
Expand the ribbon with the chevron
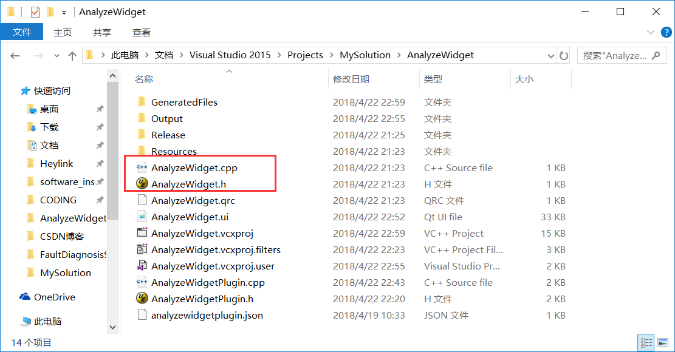(651, 32)
